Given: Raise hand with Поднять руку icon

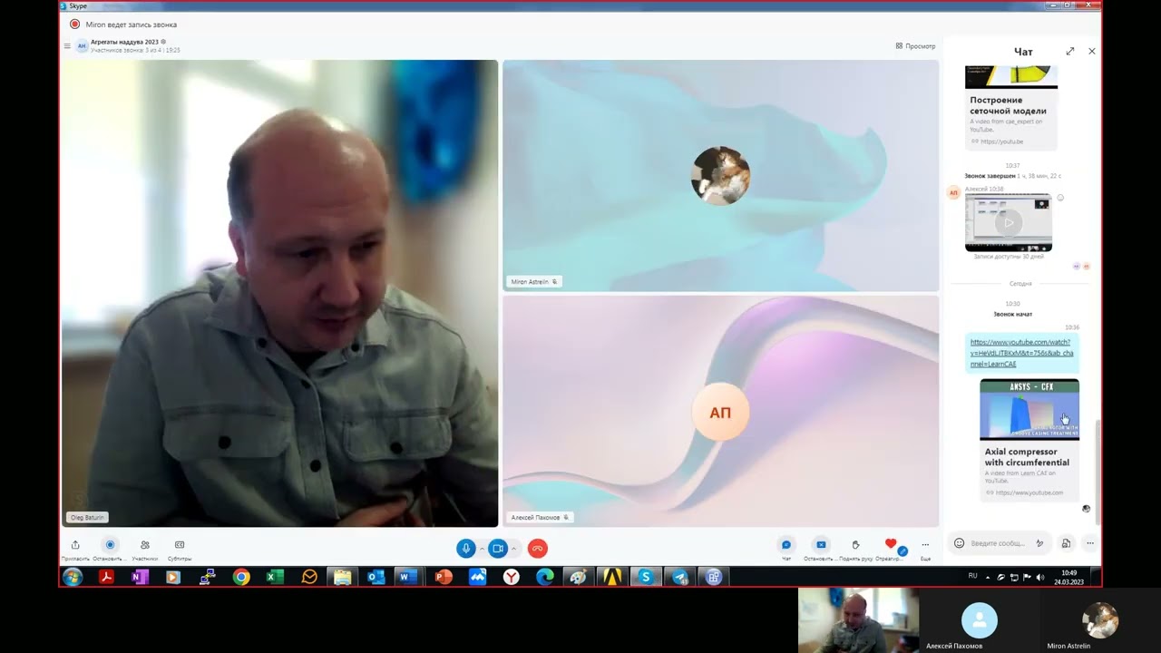Looking at the screenshot, I should (855, 545).
